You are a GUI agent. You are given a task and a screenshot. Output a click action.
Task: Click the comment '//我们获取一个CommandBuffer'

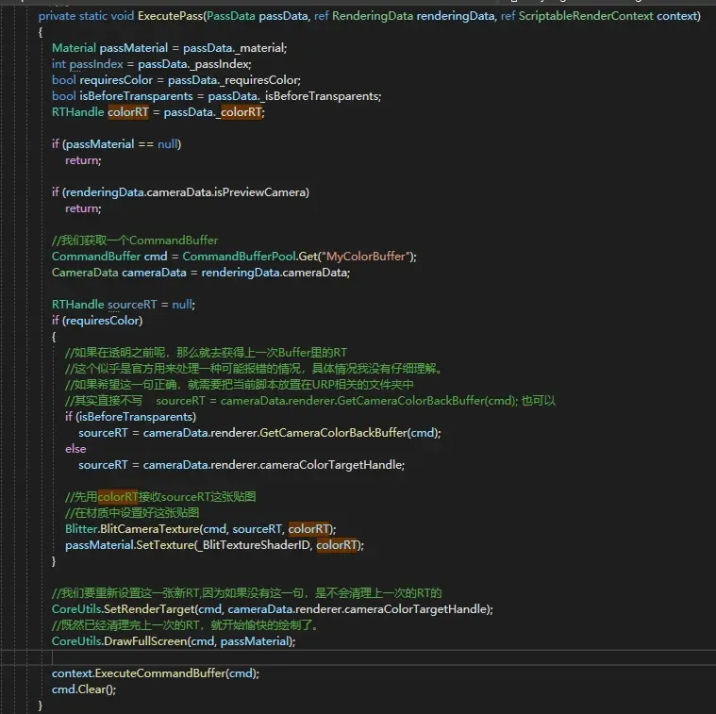tap(135, 241)
